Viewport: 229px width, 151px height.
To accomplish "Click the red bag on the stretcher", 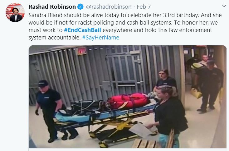I will [129, 101].
